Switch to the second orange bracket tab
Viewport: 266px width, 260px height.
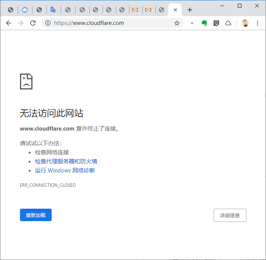pyautogui.click(x=148, y=10)
